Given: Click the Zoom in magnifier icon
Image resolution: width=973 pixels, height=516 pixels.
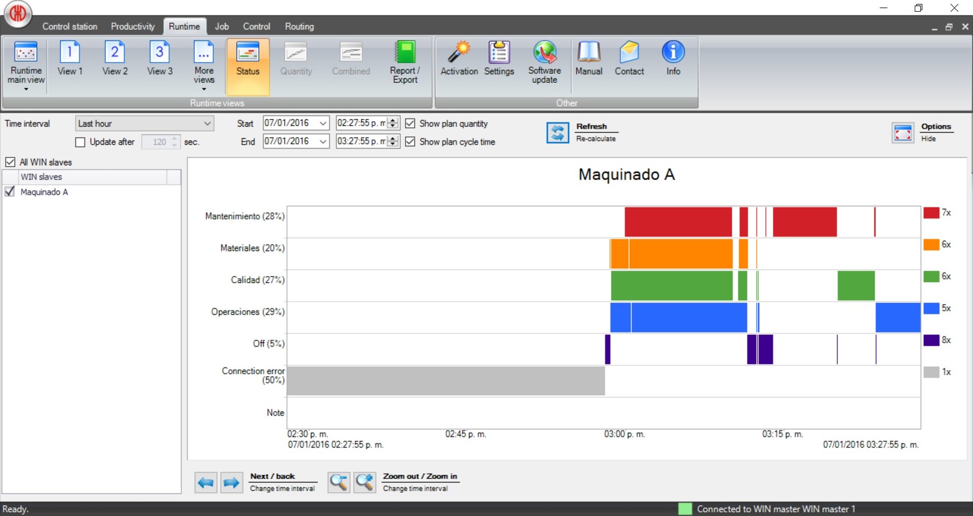Looking at the screenshot, I should pos(365,482).
